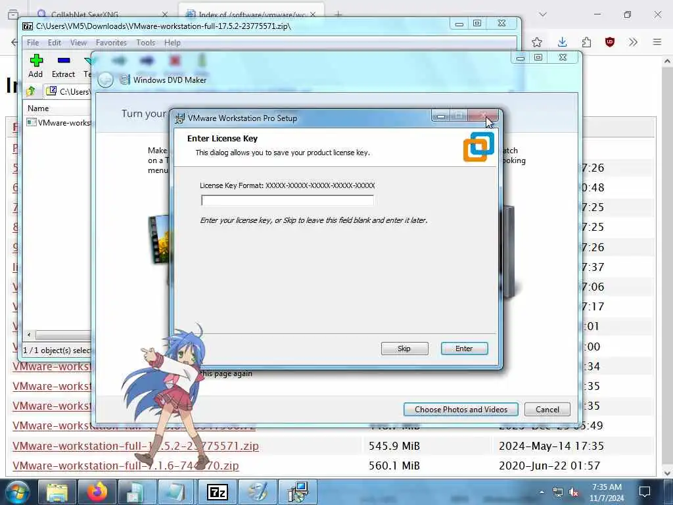The height and width of the screenshot is (505, 673).
Task: Bookmark page with Firefox star icon
Action: pos(536,42)
